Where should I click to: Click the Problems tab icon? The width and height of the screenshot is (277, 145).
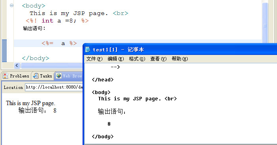tap(6, 76)
